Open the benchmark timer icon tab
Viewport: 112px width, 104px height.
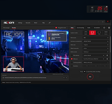coord(104,28)
